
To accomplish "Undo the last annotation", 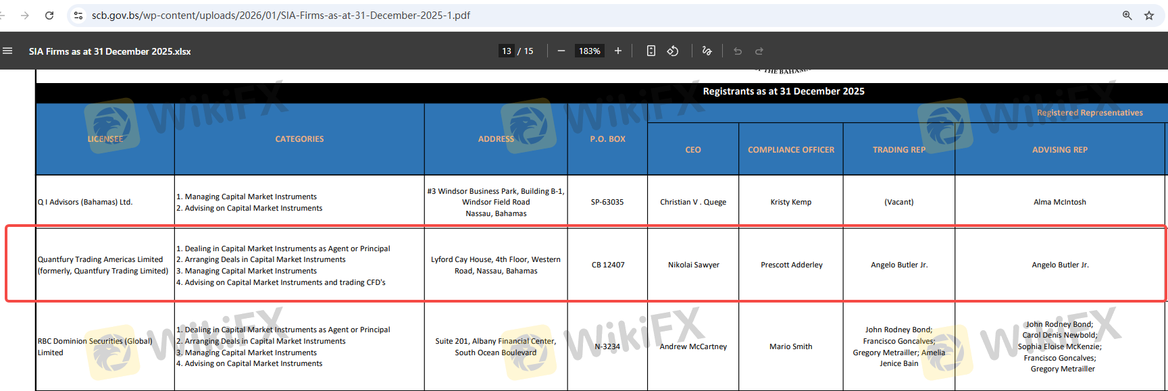I will tap(738, 51).
